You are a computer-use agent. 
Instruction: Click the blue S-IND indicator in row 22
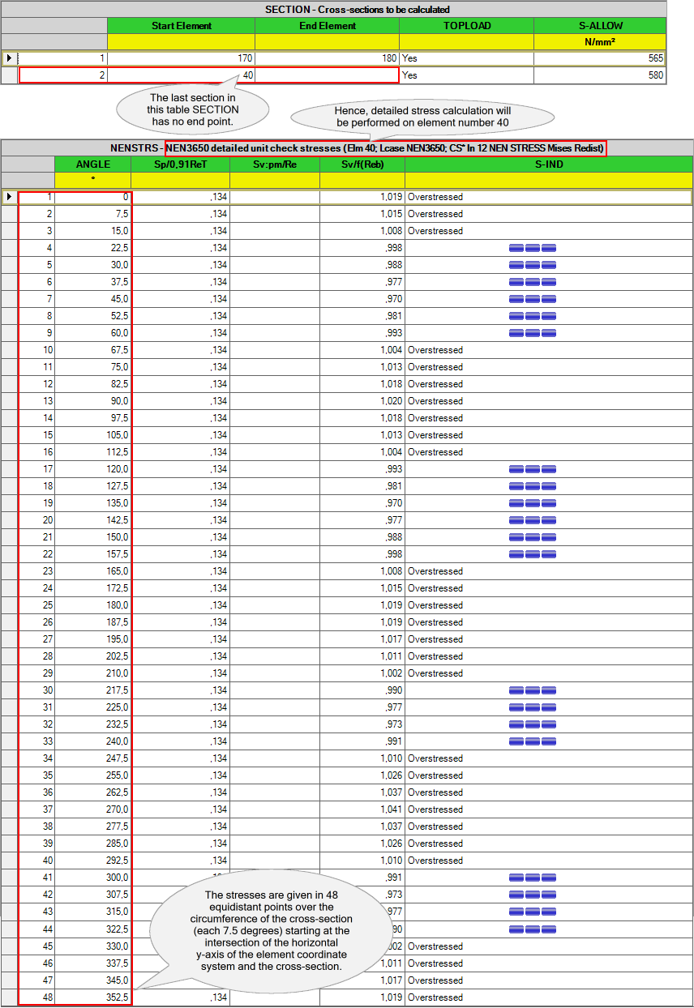[533, 554]
